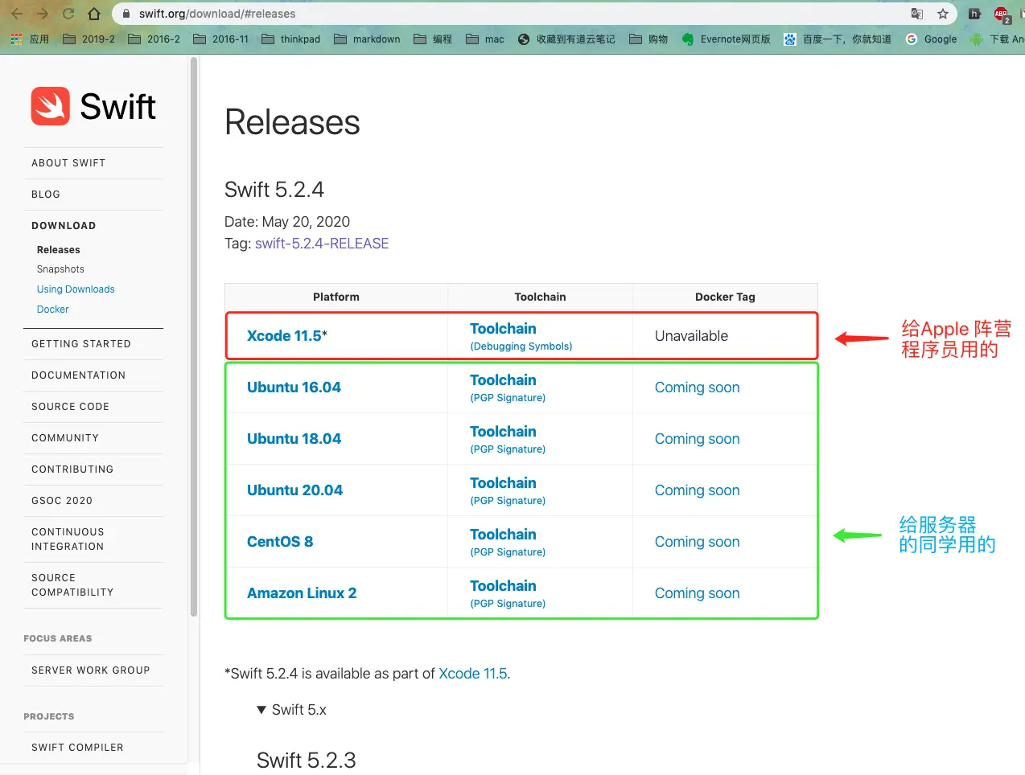Open Swift Compiler in the sidebar
Screen dimensions: 1025x775
click(77, 748)
